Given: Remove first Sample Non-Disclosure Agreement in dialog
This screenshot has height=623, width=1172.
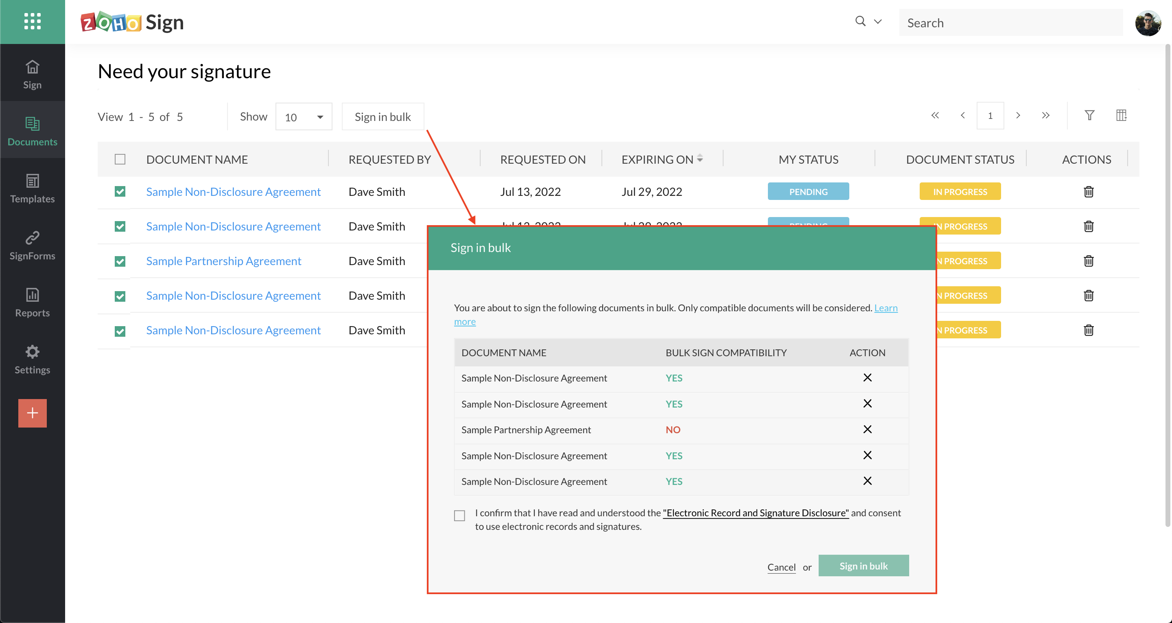Looking at the screenshot, I should pyautogui.click(x=867, y=377).
